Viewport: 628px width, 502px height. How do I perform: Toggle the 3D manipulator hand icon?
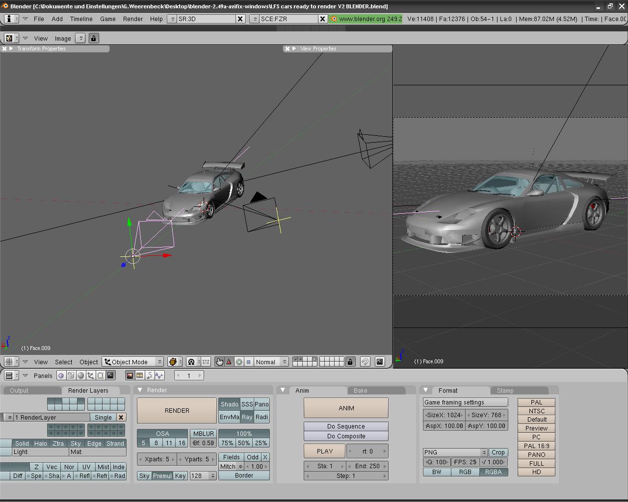(219, 362)
